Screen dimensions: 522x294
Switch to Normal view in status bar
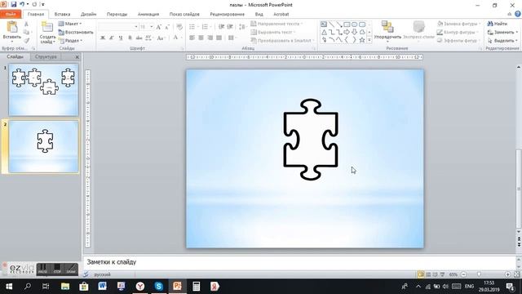[x=421, y=274]
